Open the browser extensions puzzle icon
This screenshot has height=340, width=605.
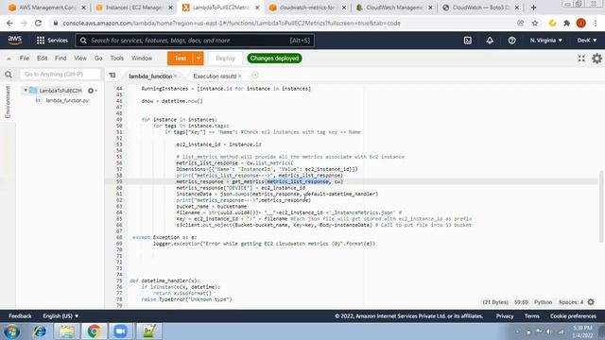tap(566, 23)
